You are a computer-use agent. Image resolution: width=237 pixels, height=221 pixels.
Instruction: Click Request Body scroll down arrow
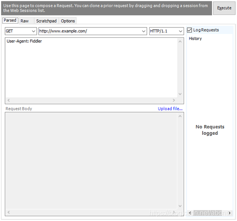[x=180, y=206]
